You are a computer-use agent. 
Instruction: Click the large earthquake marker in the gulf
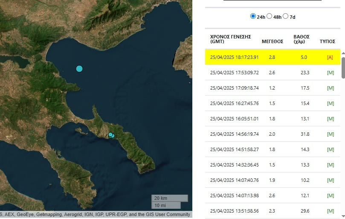(x=79, y=69)
